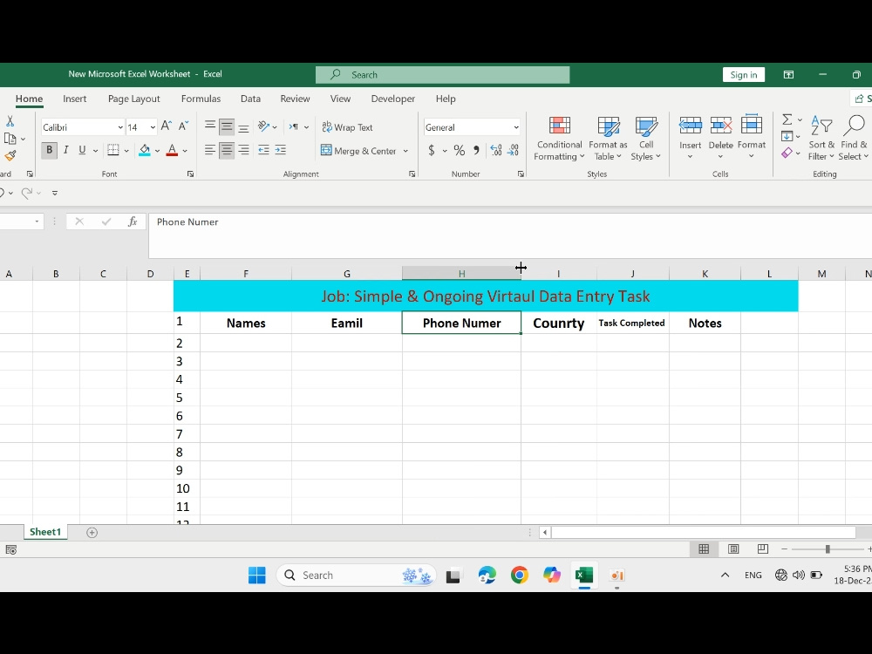Apply the Fill Color bucket icon
The height and width of the screenshot is (654, 872).
point(145,150)
